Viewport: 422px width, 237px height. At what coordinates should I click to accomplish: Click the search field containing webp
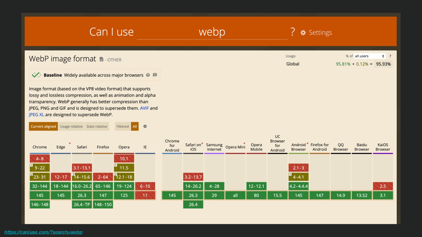coord(212,32)
